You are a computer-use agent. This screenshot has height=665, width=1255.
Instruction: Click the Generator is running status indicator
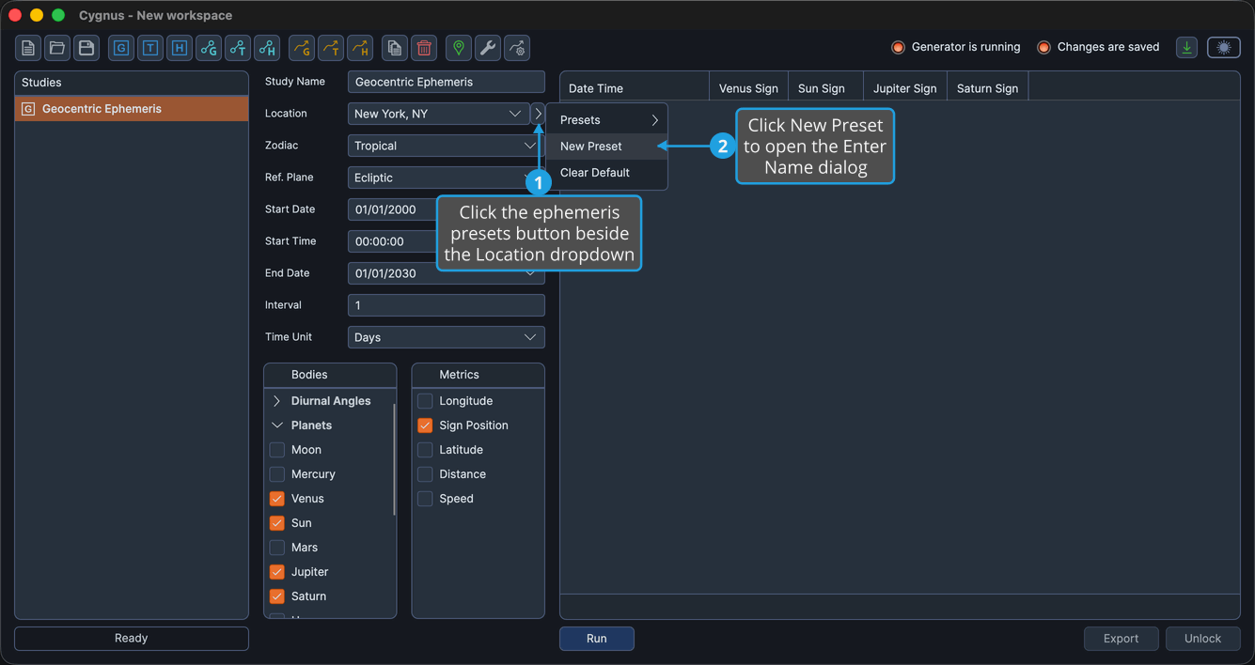[955, 47]
